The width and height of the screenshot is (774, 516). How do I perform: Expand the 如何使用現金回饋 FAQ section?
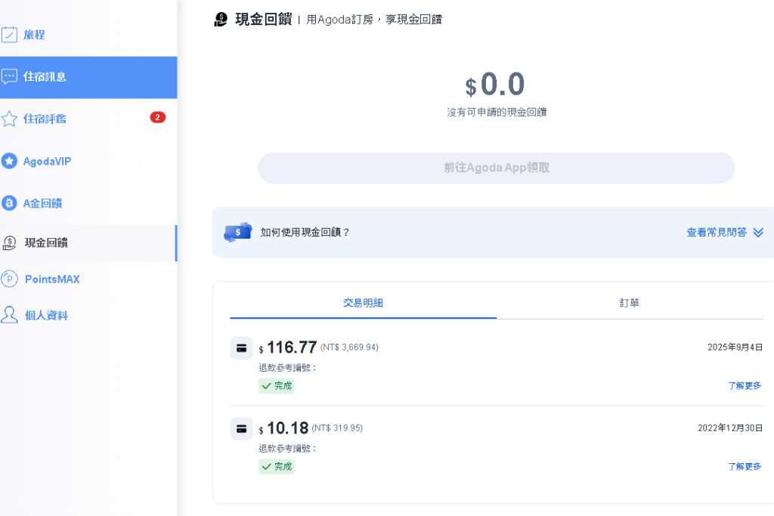point(305,233)
